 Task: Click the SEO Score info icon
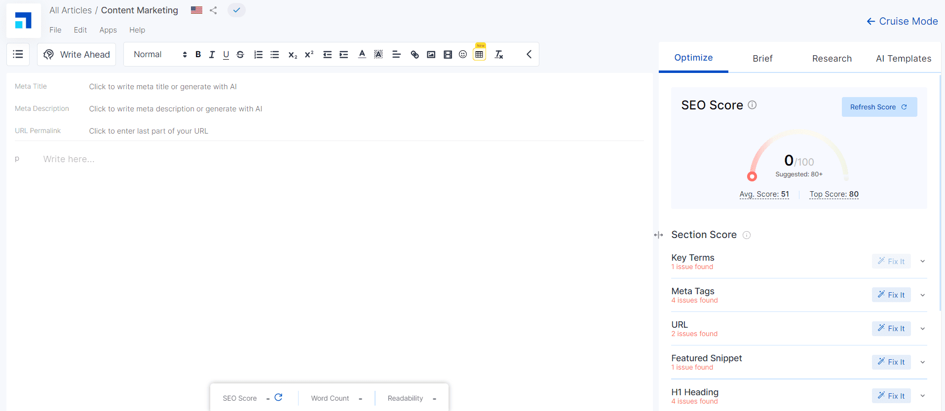click(x=752, y=105)
